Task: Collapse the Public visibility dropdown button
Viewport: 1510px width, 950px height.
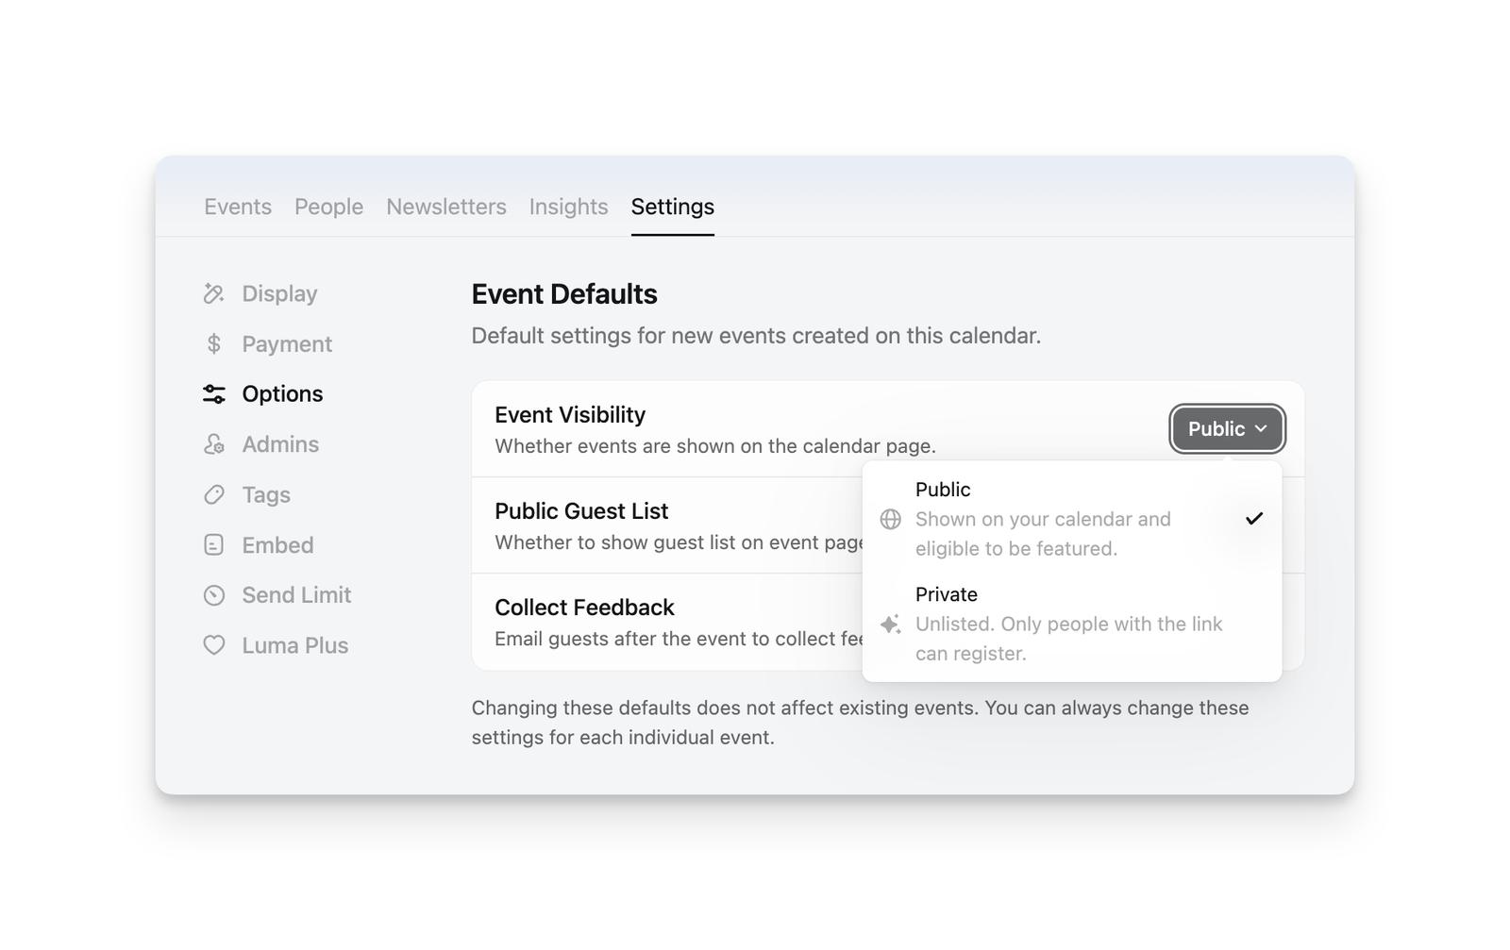Action: point(1227,429)
